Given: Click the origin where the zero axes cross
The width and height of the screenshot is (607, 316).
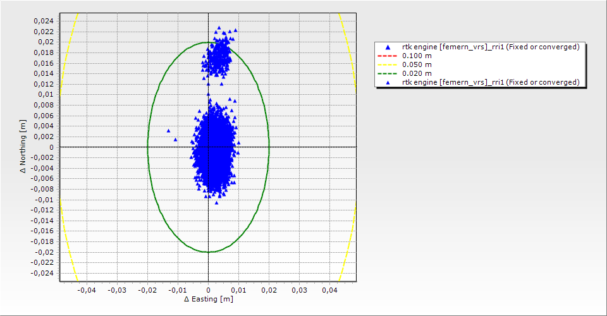Looking at the screenshot, I should pos(208,147).
